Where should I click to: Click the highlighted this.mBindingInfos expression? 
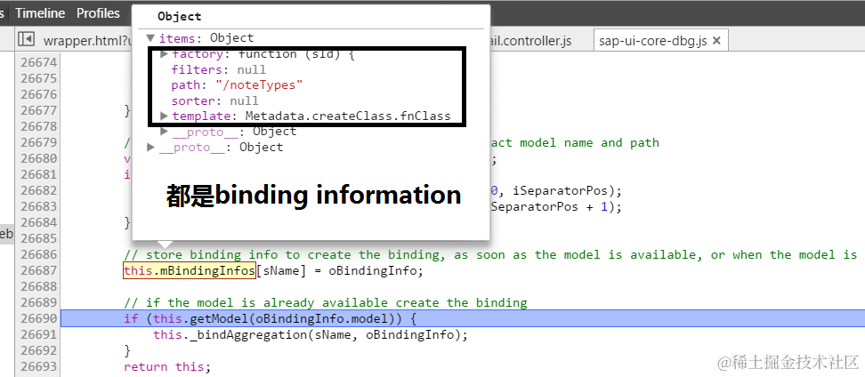pyautogui.click(x=190, y=270)
